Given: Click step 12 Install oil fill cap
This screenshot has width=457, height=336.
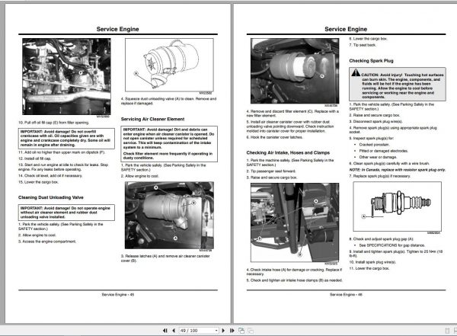Looking at the screenshot, I should click(x=35, y=158).
